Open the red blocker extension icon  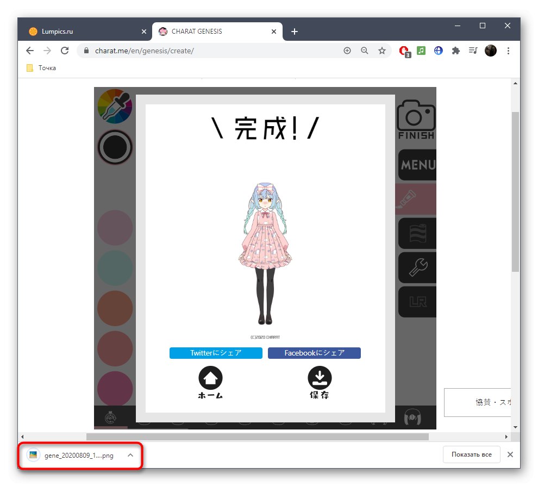pyautogui.click(x=405, y=52)
